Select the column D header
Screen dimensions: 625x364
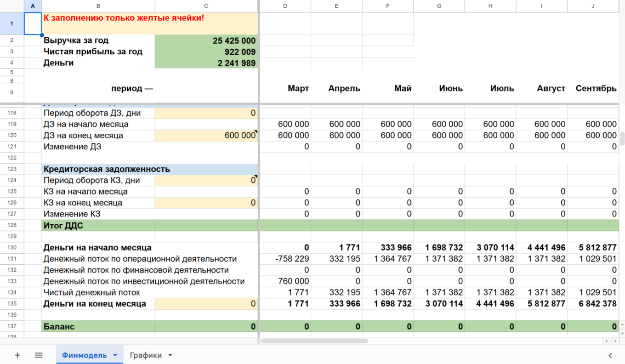[x=285, y=6]
